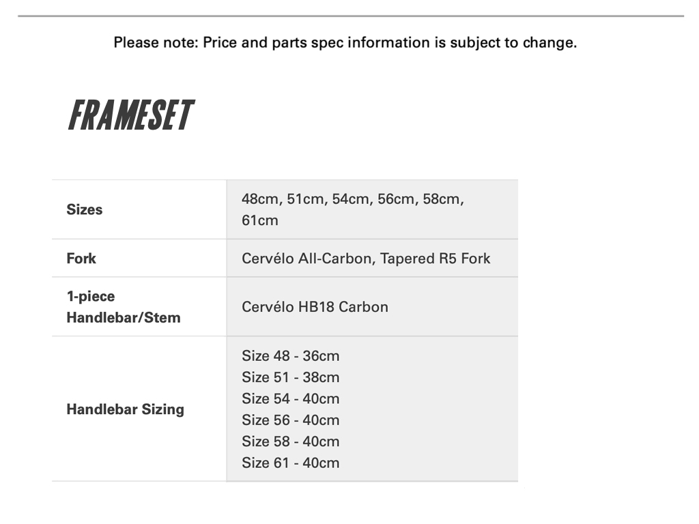Viewport: 699px width, 524px height.
Task: Select the 61cm frame size value
Action: [x=260, y=220]
